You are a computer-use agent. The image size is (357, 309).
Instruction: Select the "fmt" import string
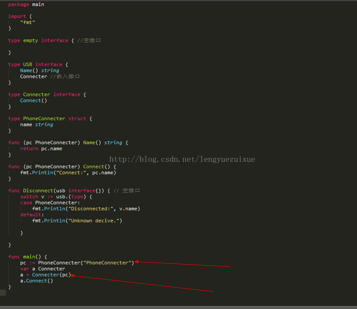click(x=27, y=22)
